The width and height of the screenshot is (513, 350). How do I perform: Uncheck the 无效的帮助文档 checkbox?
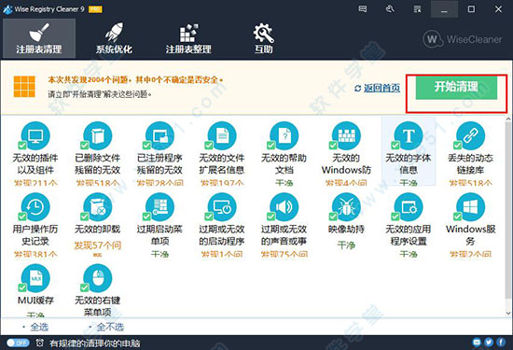click(x=270, y=145)
